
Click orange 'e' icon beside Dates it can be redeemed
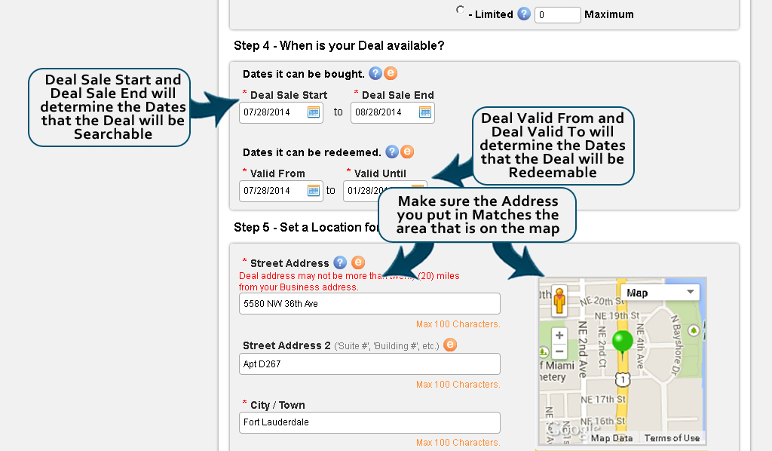click(407, 152)
